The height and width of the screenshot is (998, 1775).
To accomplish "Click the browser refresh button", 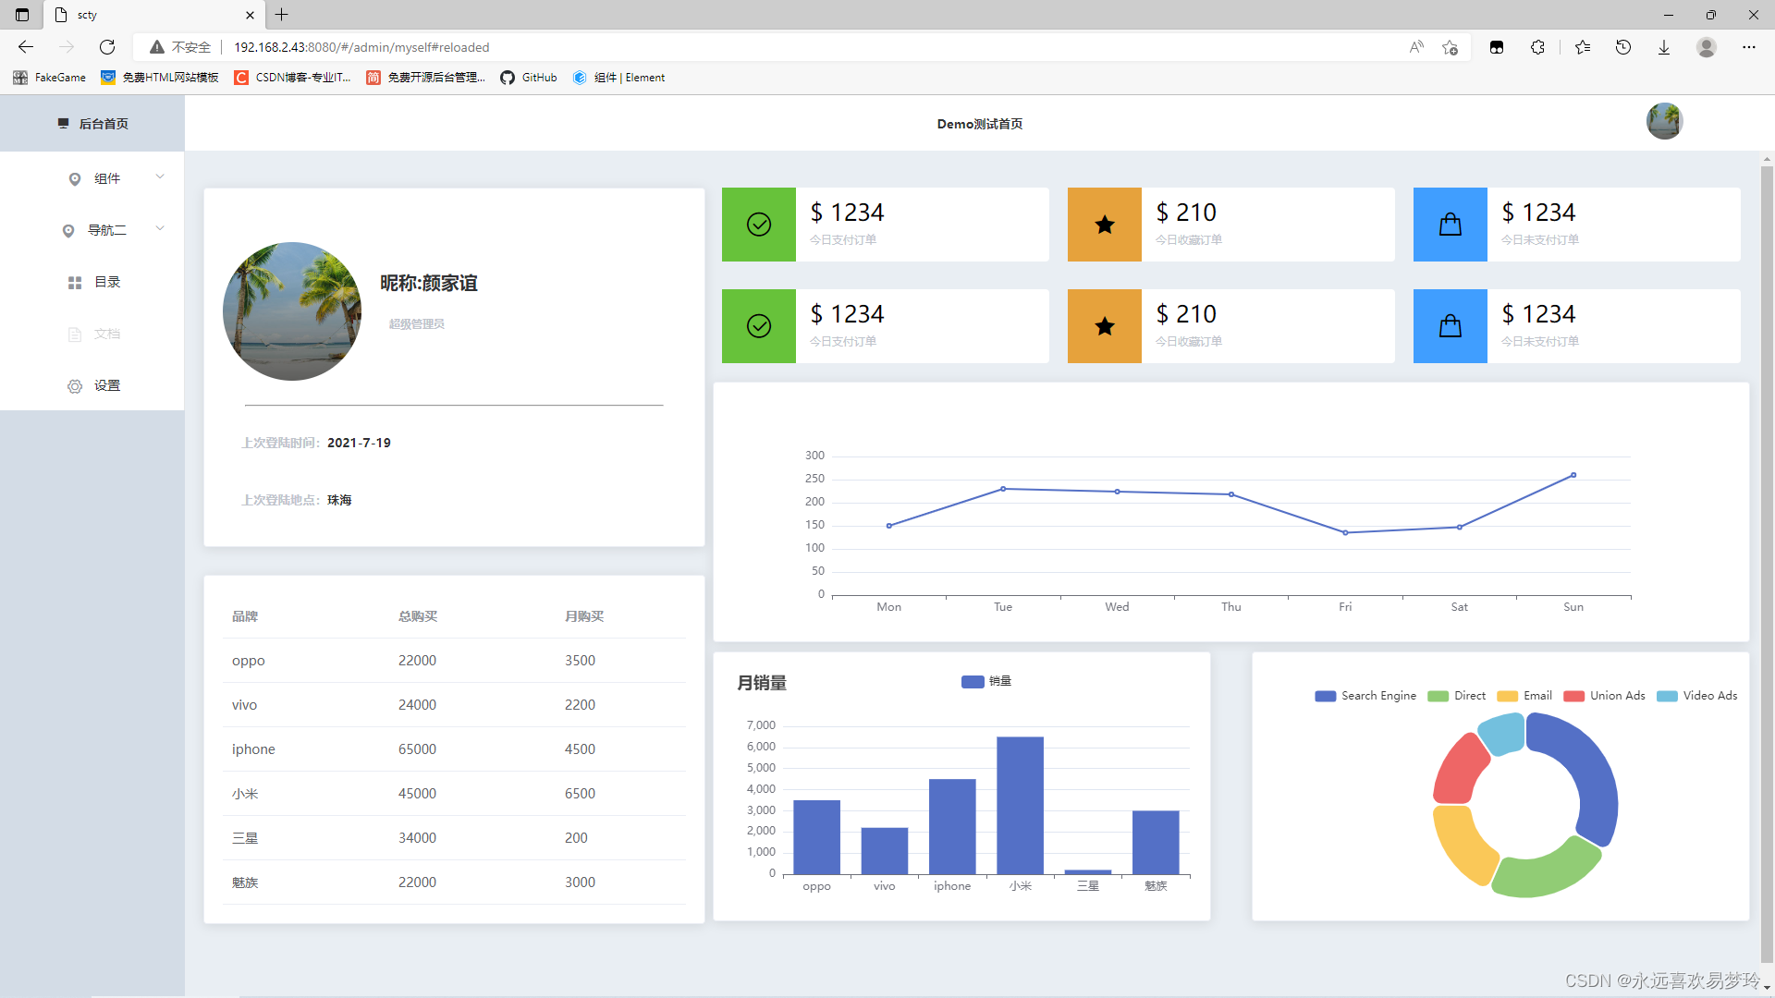I will (106, 47).
